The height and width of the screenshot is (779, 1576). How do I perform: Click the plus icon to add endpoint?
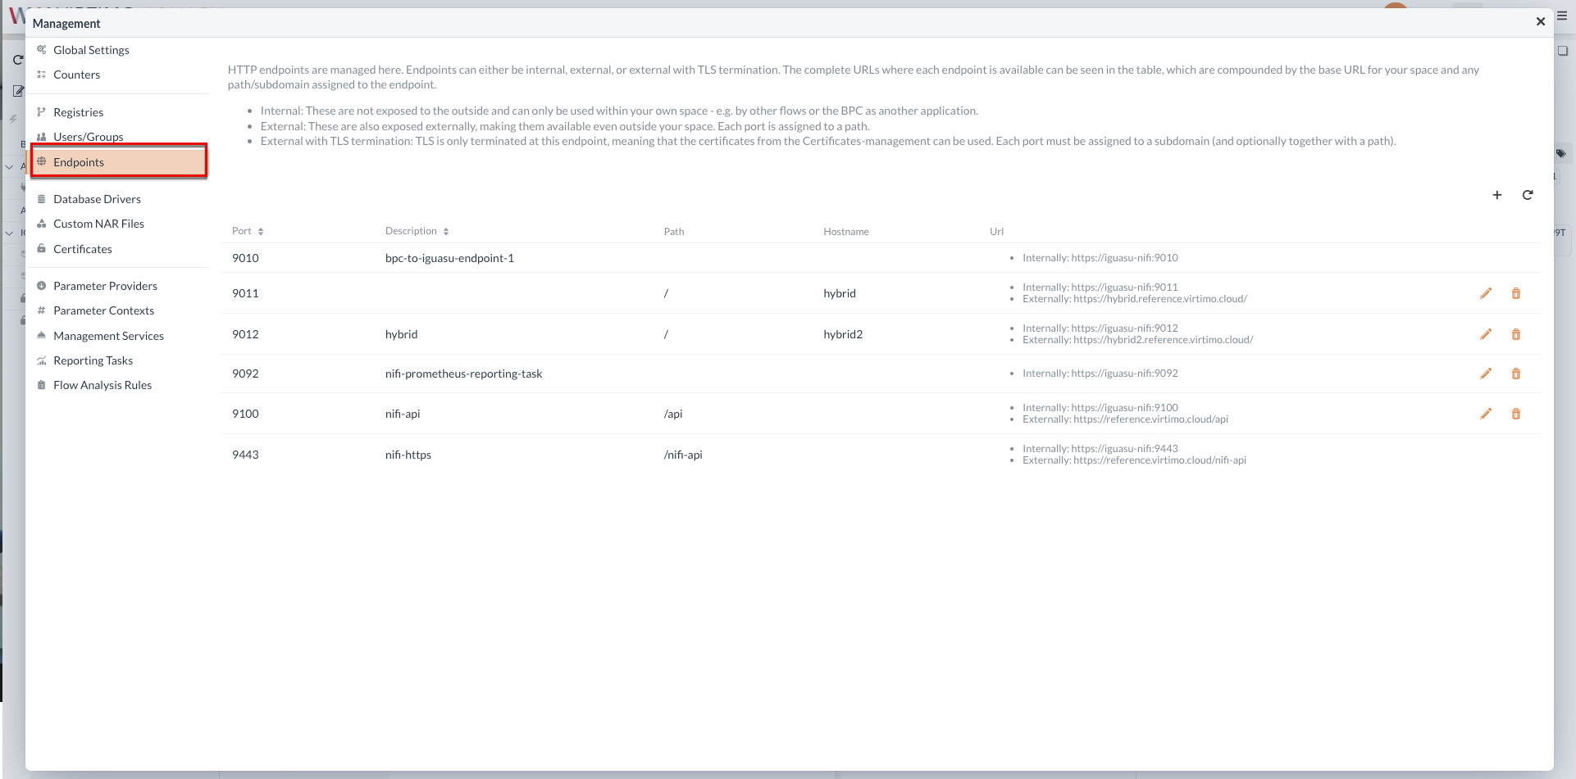(1497, 195)
